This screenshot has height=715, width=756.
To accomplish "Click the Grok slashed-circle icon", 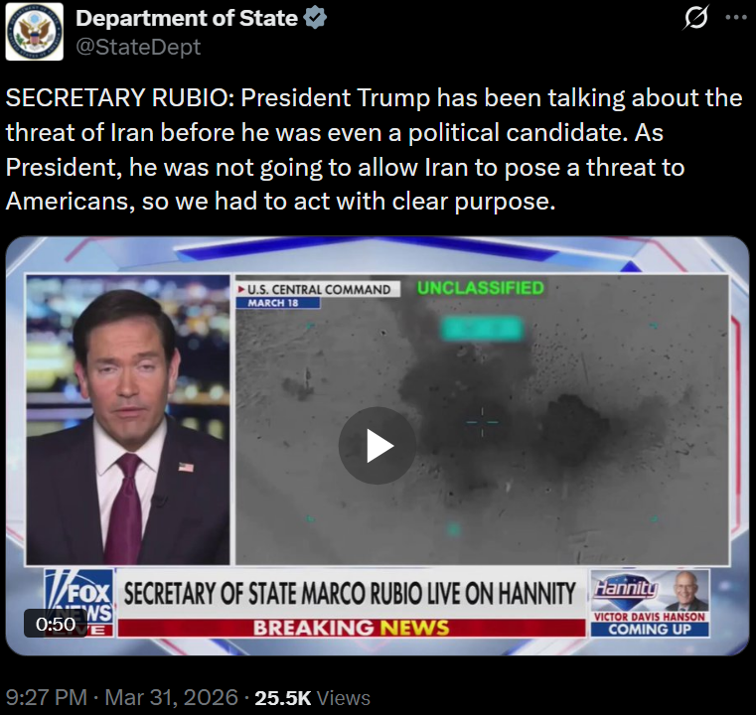I will point(695,17).
